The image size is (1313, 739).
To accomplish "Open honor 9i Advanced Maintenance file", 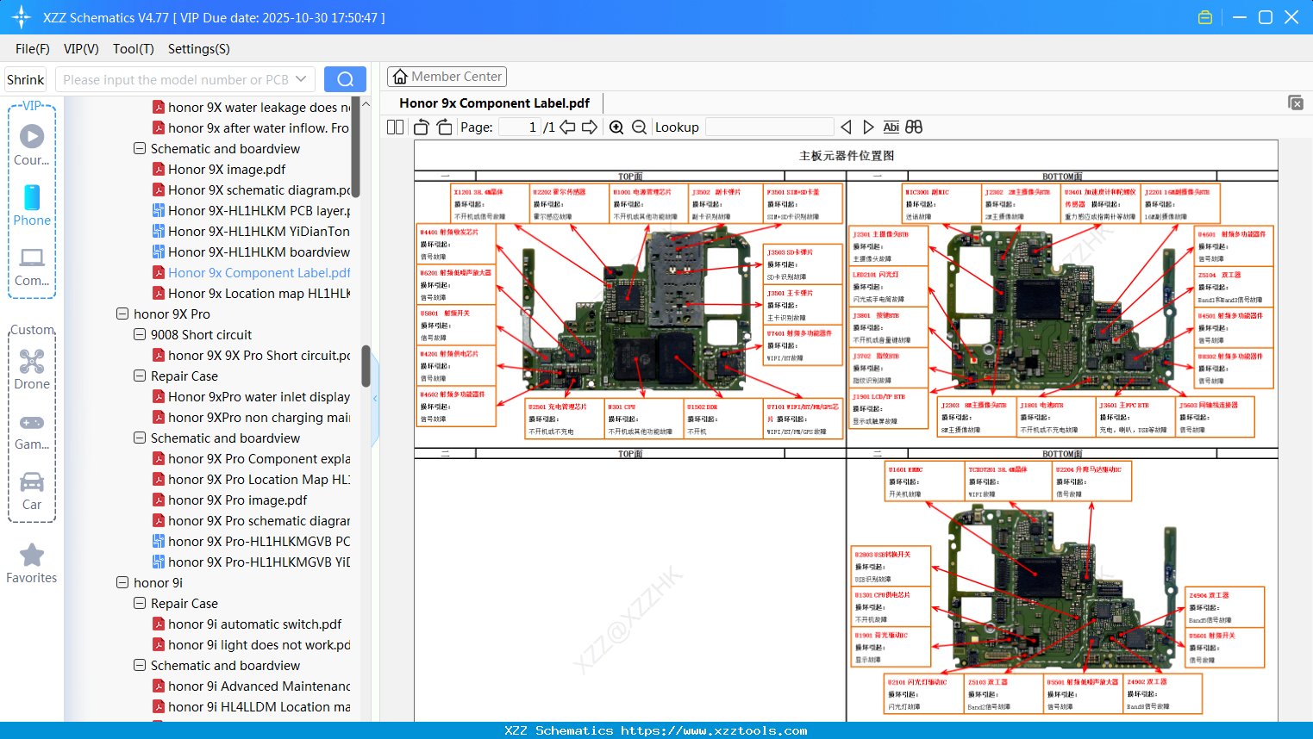I will [251, 686].
